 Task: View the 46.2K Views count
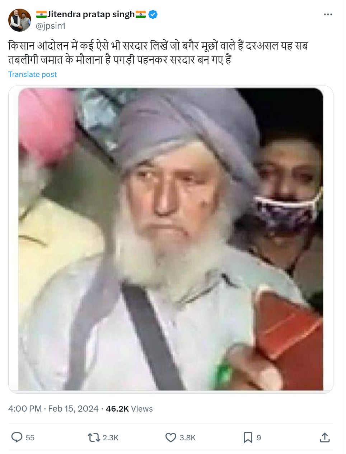coord(129,409)
